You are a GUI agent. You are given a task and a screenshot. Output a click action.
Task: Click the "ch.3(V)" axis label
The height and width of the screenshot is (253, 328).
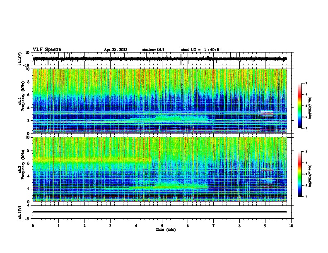tap(20, 212)
